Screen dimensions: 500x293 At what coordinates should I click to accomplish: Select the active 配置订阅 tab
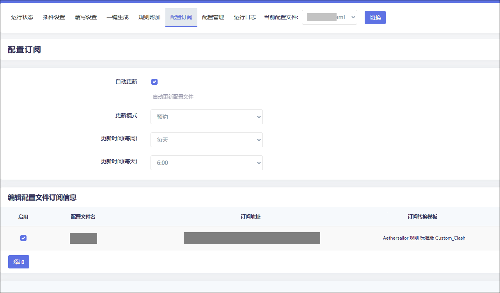pos(181,17)
